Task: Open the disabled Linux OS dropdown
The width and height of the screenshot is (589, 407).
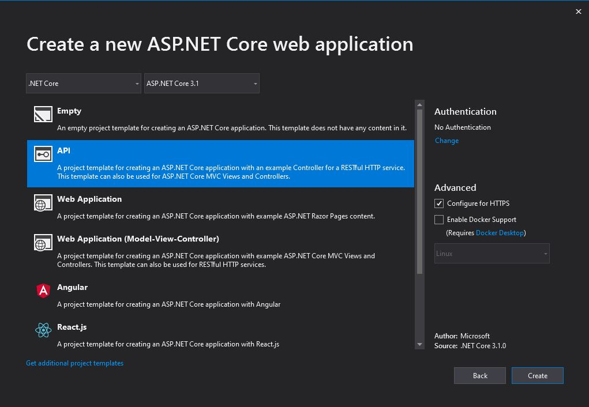Action: pyautogui.click(x=492, y=254)
